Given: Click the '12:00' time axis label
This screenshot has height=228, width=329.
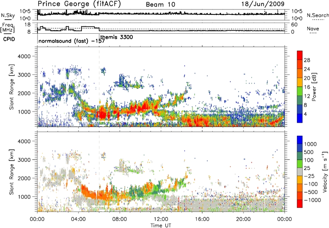Looking at the screenshot, I should [161, 219].
